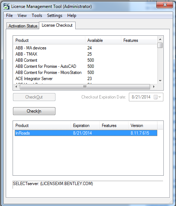The height and width of the screenshot is (206, 176).
Task: Click the InRoads version 8.11.7.615
Action: [x=140, y=133]
